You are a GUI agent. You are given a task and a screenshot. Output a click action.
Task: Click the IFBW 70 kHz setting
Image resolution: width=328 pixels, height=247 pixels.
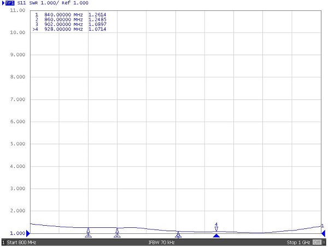[161, 242]
